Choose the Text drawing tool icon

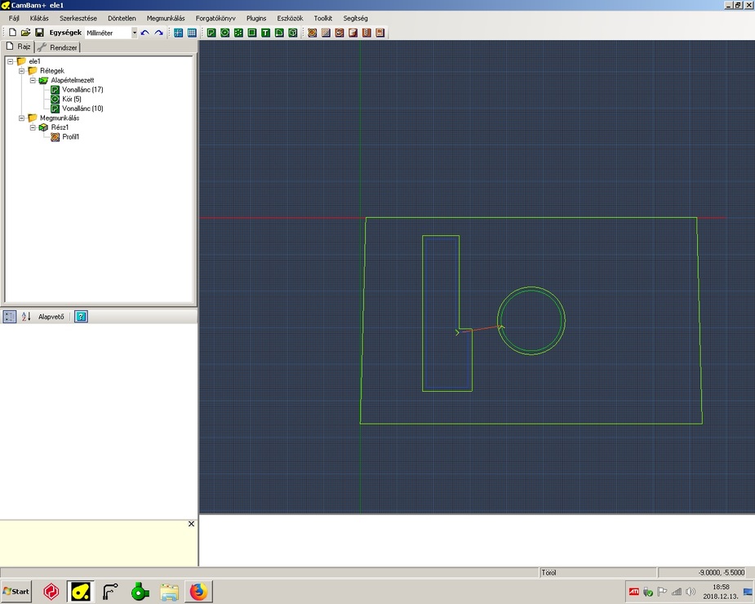266,33
